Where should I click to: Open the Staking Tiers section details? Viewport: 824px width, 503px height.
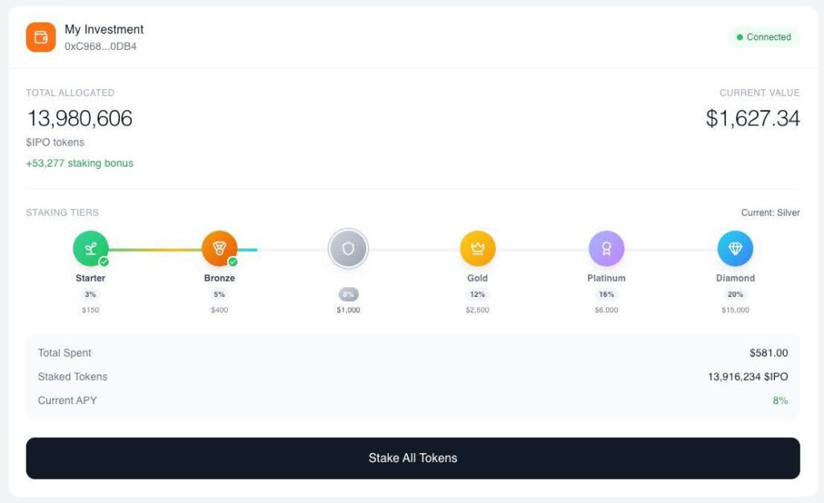[x=62, y=212]
